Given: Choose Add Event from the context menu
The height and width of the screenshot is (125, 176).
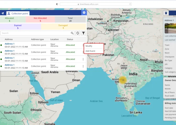Looking at the screenshot, I should coord(90,51).
